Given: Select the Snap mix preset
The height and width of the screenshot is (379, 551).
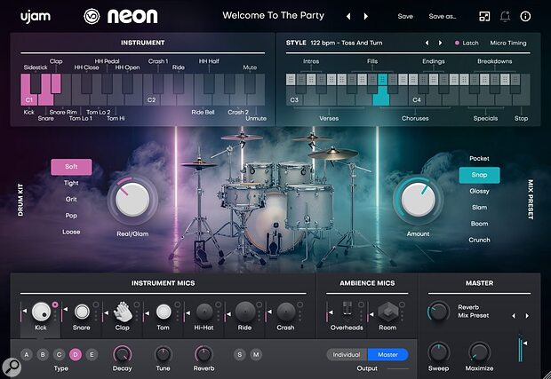Looking at the screenshot, I should click(479, 175).
